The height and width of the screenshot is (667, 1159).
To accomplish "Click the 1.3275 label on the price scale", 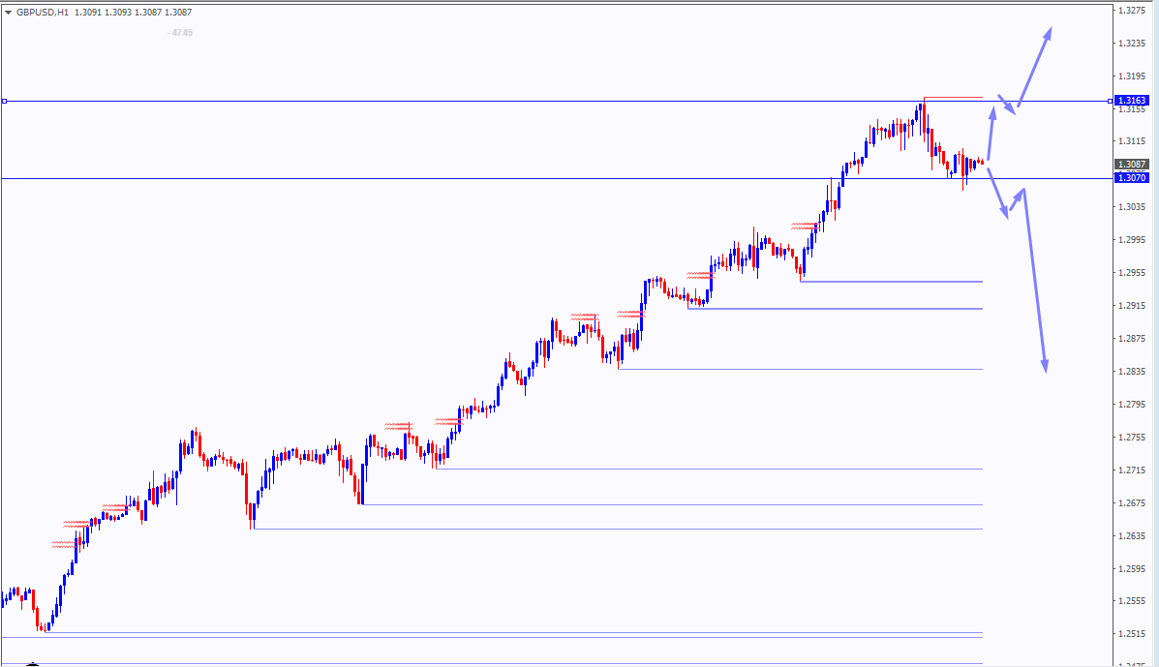I will [1132, 11].
